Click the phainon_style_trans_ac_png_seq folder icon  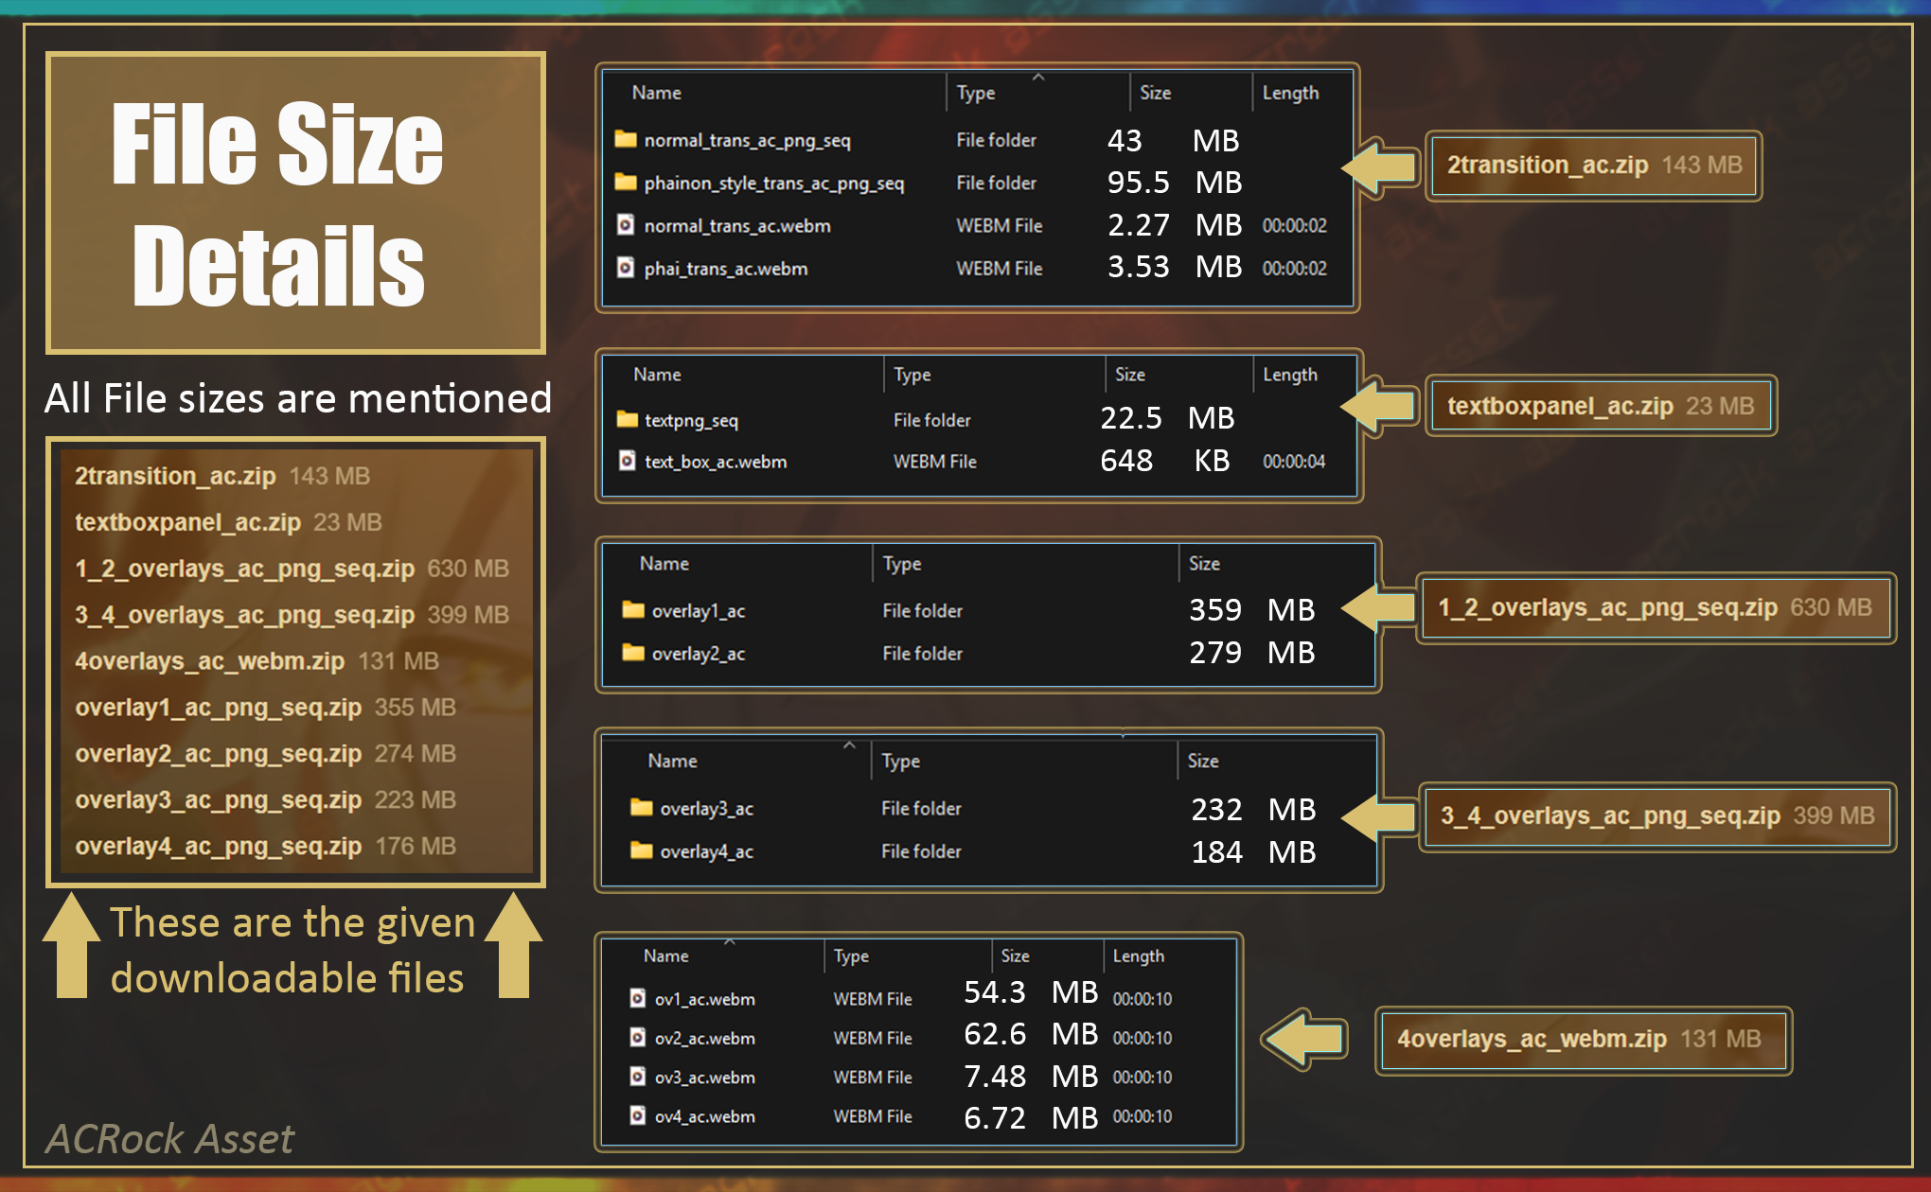coord(626,182)
